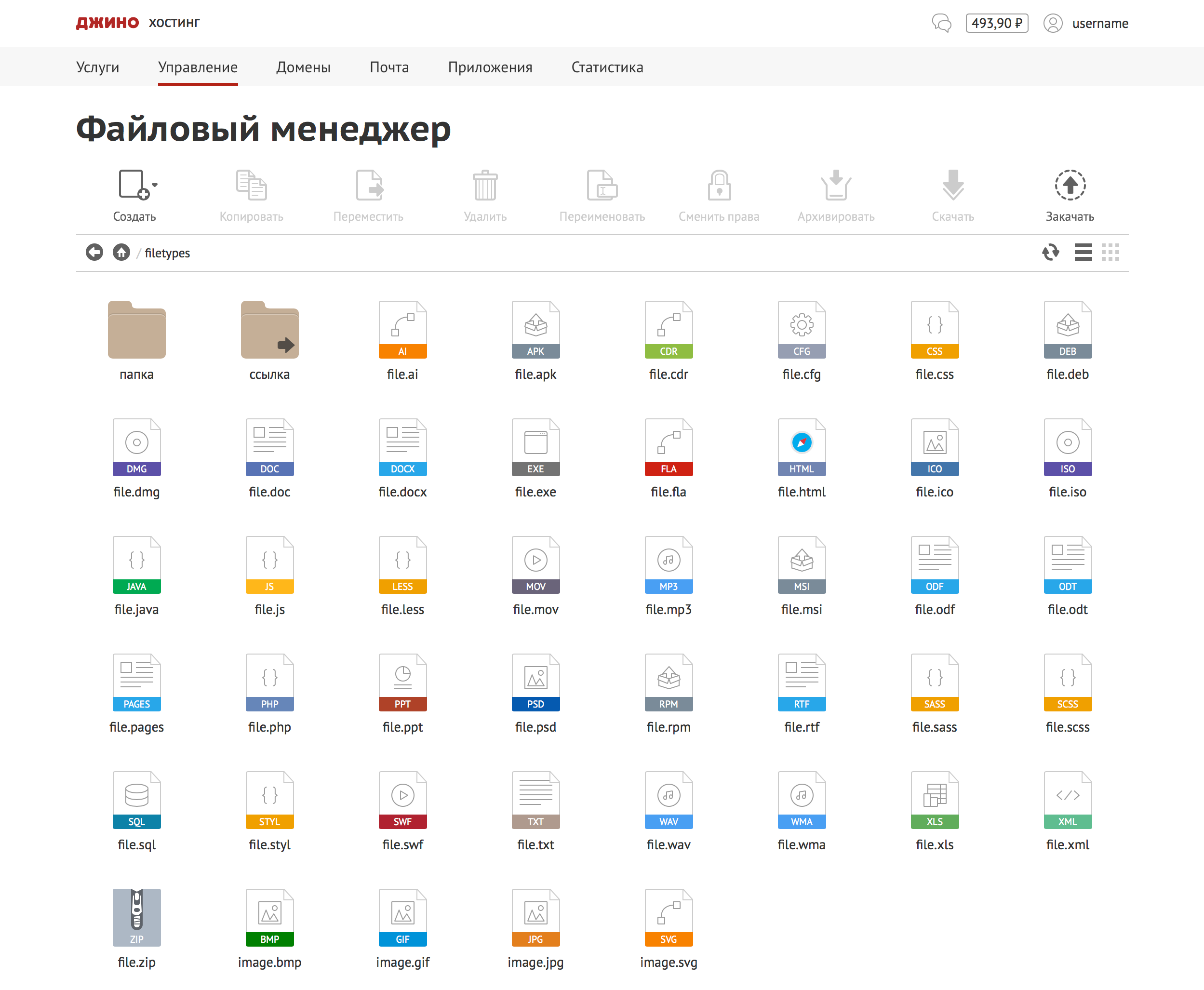Screen dimensions: 1204x990
Task: Click the 493,90 ₽ balance button
Action: [x=996, y=24]
